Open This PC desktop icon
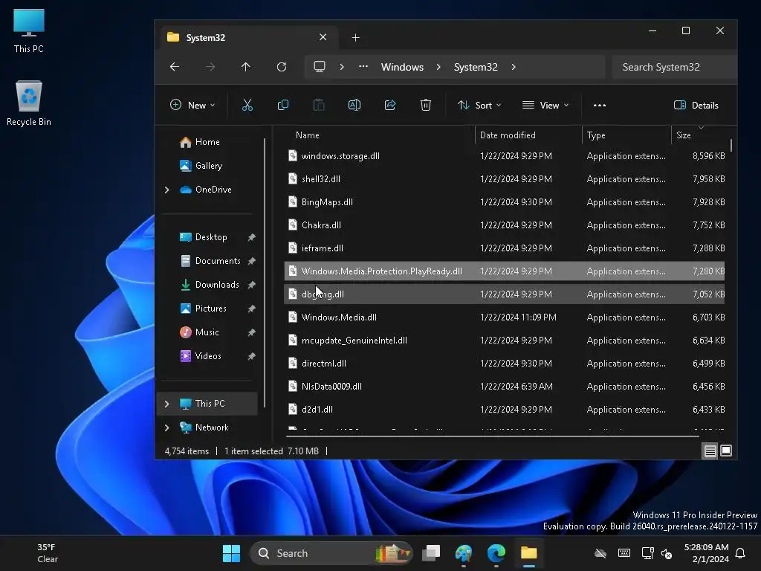 point(29,30)
